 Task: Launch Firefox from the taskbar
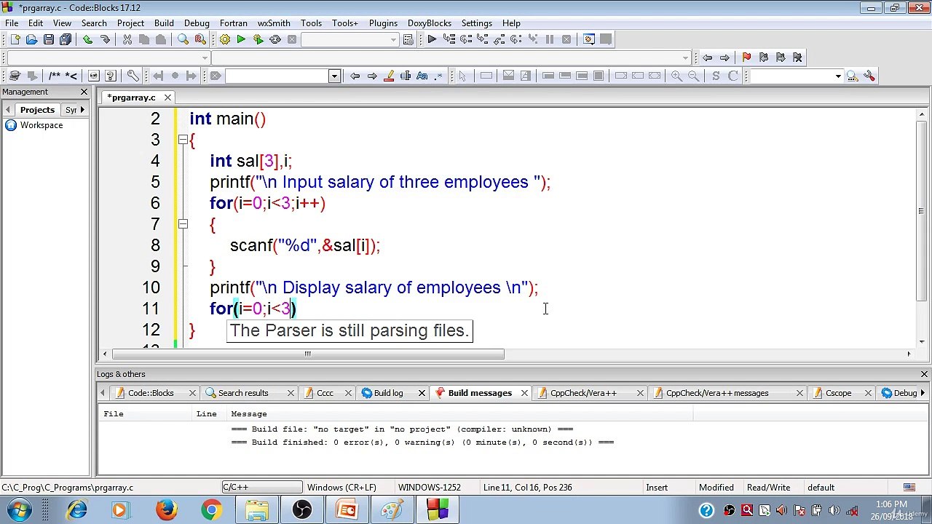(x=166, y=510)
